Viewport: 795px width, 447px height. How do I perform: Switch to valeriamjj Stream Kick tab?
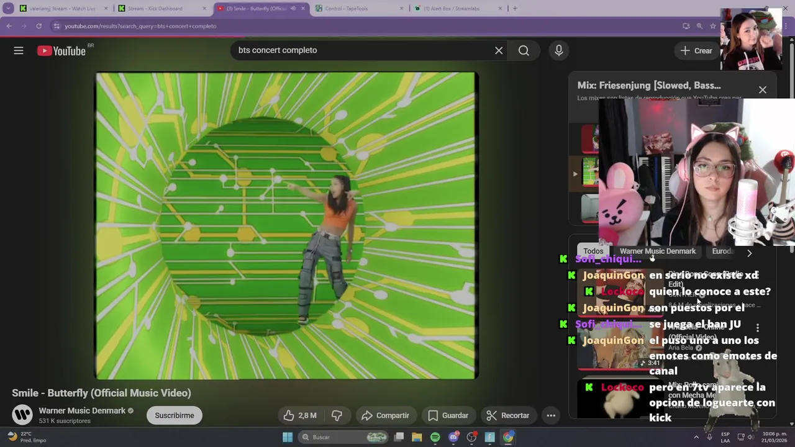click(62, 9)
